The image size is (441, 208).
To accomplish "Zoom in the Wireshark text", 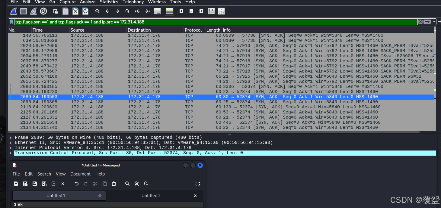I will [x=181, y=11].
